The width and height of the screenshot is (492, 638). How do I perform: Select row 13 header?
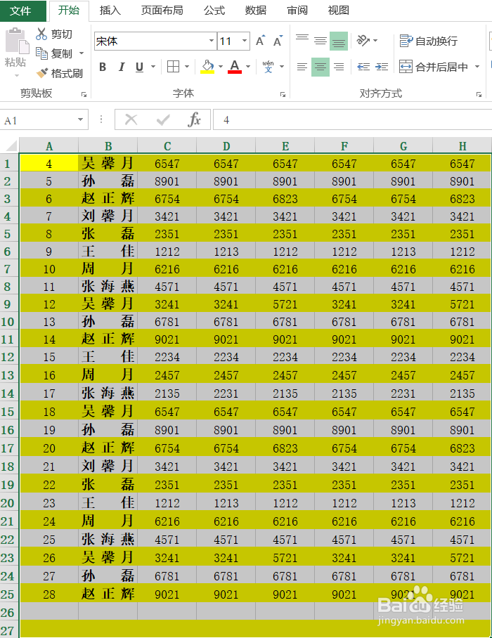(x=8, y=375)
